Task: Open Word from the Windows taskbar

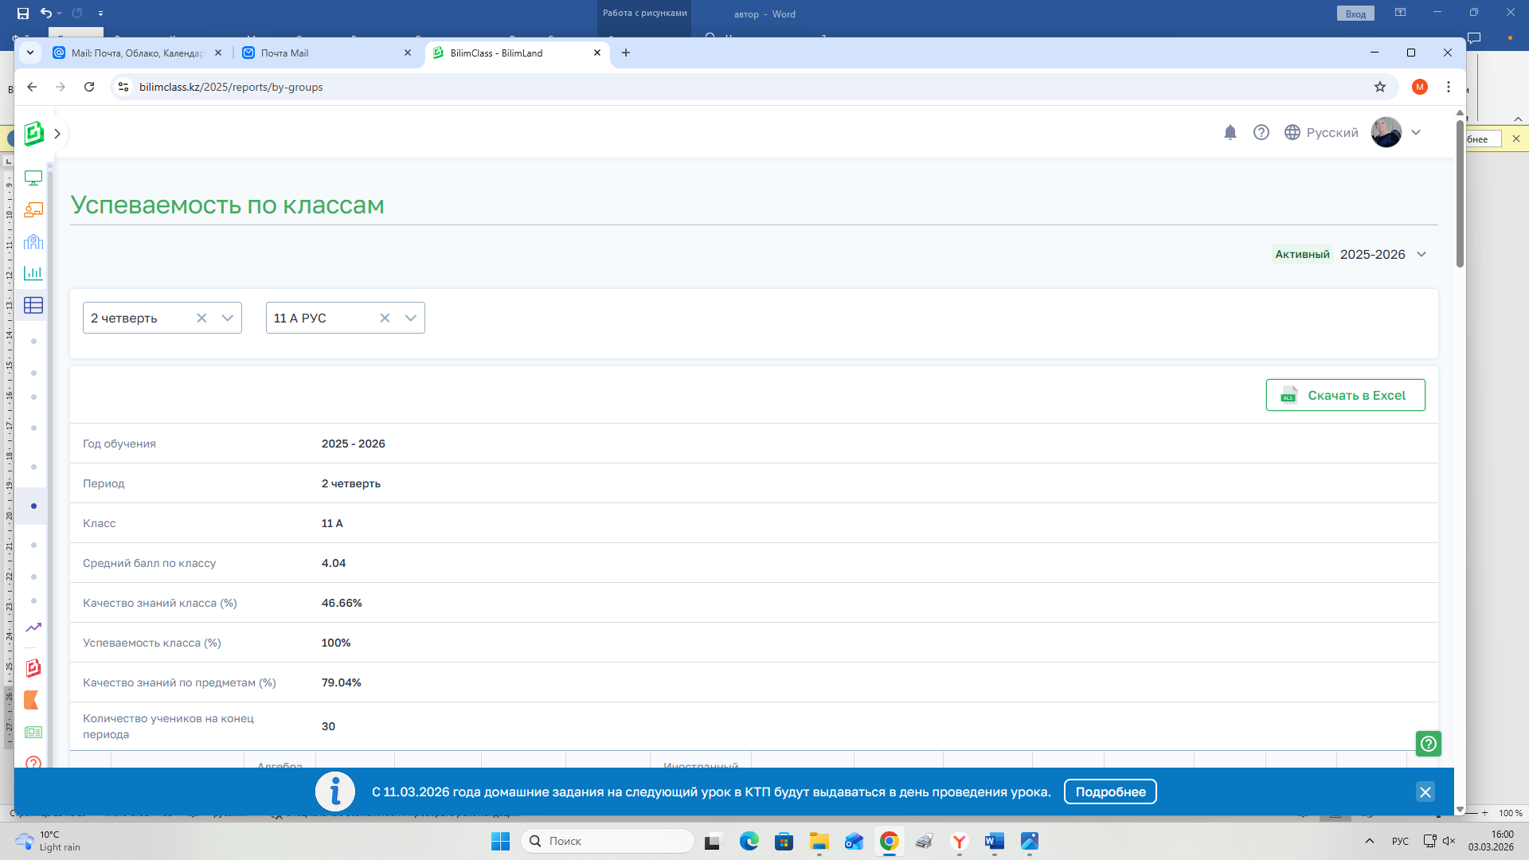Action: pos(994,842)
